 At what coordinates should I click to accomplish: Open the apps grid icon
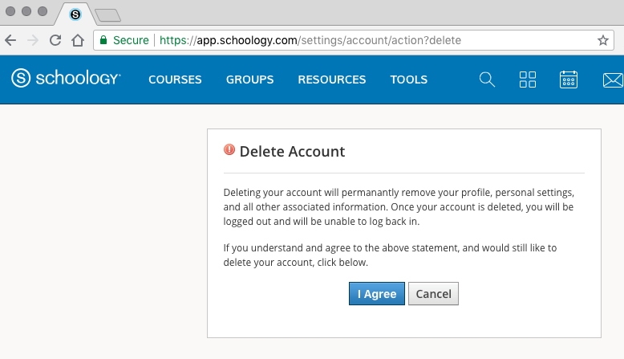528,79
